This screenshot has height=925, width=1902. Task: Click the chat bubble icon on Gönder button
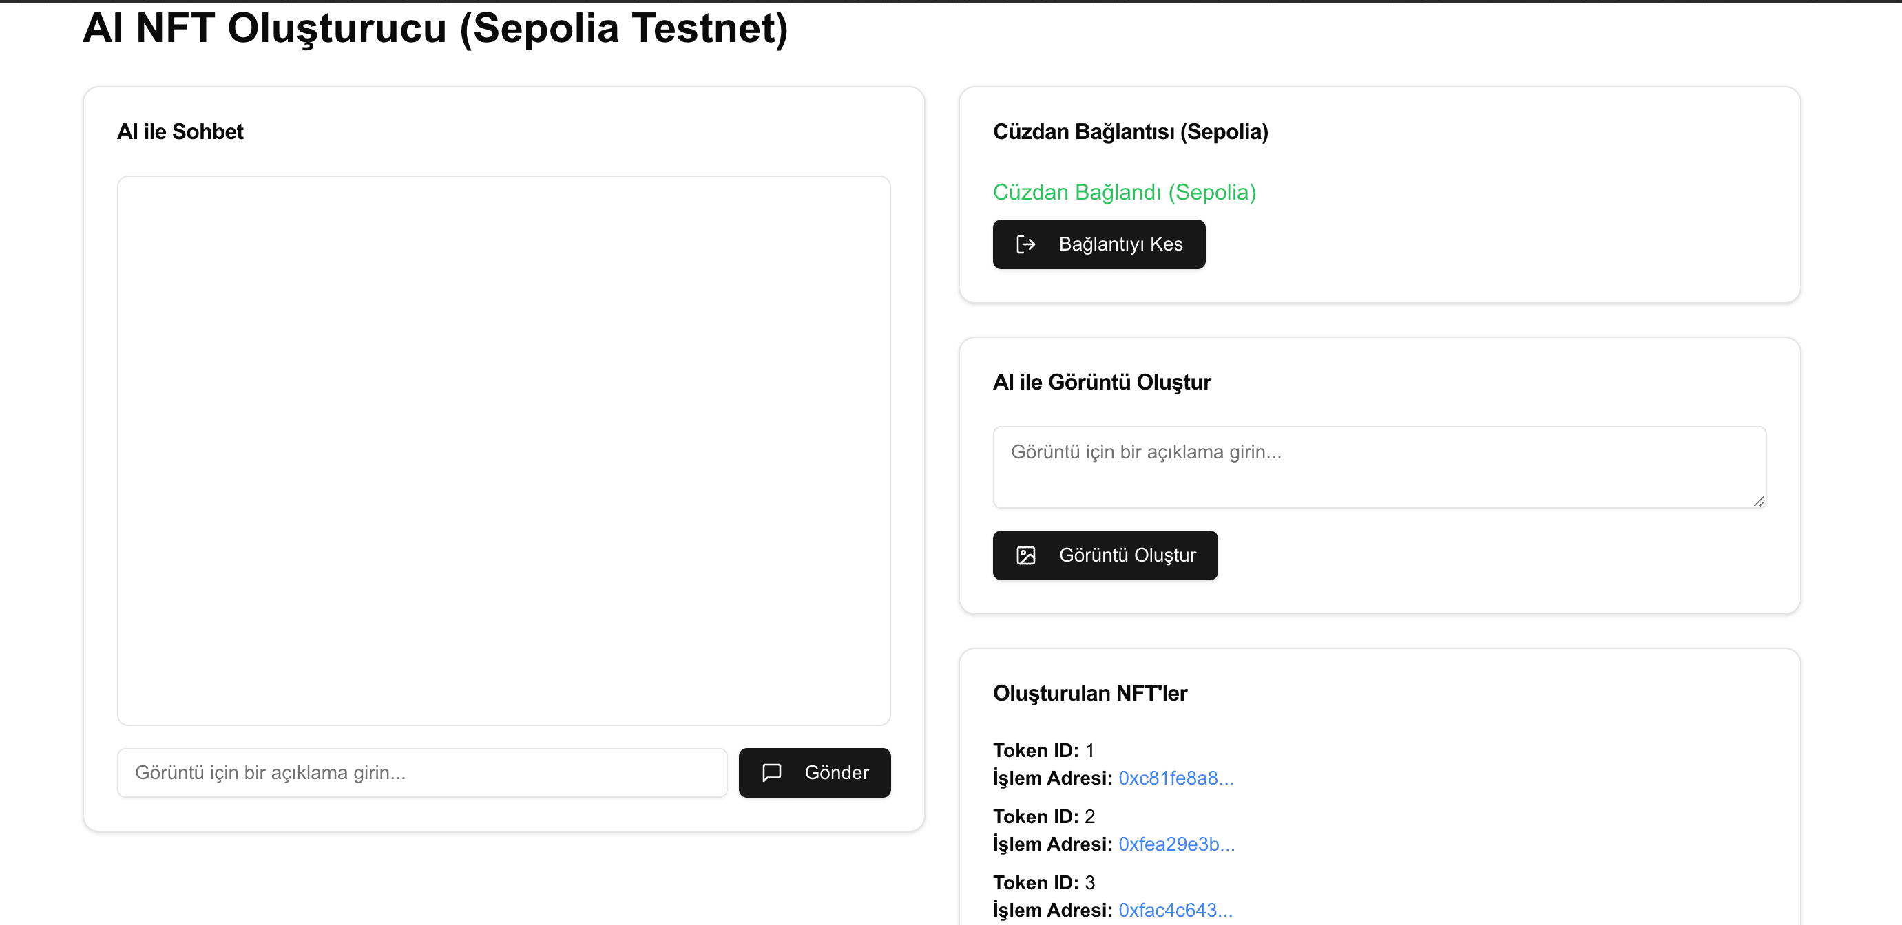771,772
